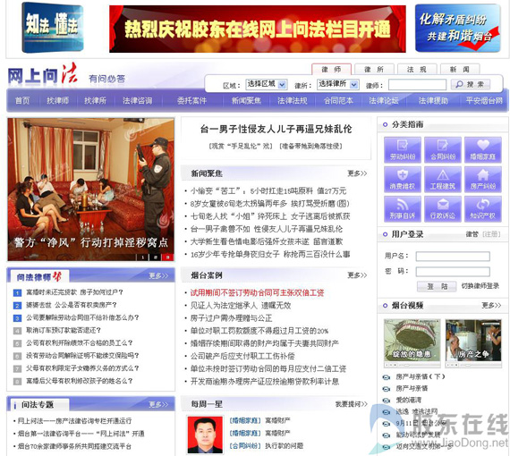The width and height of the screenshot is (510, 456).
Task: Open 找律师 in navigation bar
Action: click(57, 101)
